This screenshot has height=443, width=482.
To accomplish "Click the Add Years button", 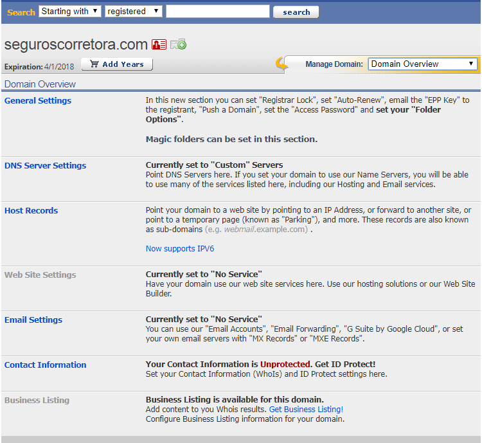I will [x=117, y=64].
